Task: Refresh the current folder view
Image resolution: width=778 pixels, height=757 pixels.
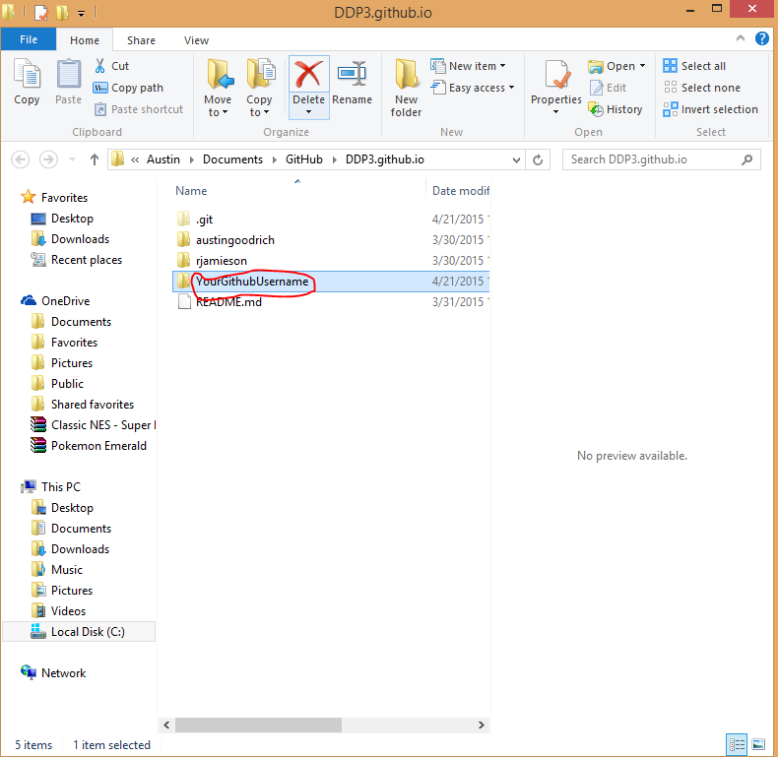Action: click(539, 159)
